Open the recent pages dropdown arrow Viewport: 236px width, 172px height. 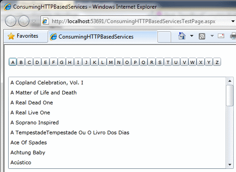pyautogui.click(x=34, y=21)
